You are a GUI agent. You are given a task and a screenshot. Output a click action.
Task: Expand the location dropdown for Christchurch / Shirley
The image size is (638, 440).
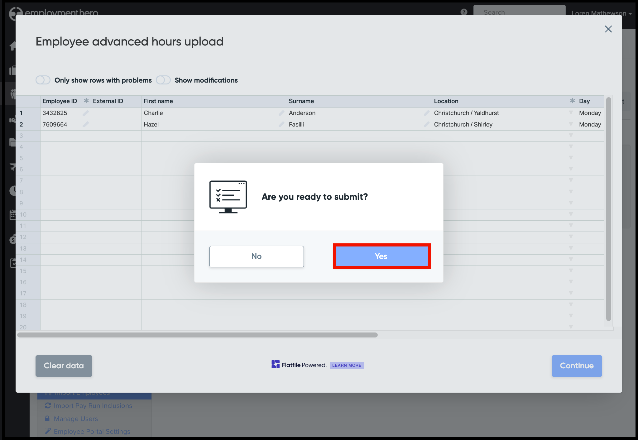[571, 124]
